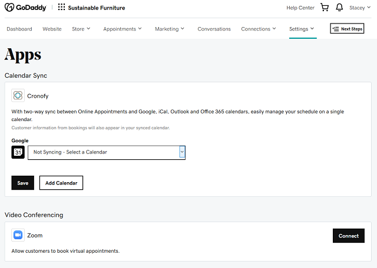Expand the Connections menu
The height and width of the screenshot is (268, 377).
pyautogui.click(x=259, y=29)
